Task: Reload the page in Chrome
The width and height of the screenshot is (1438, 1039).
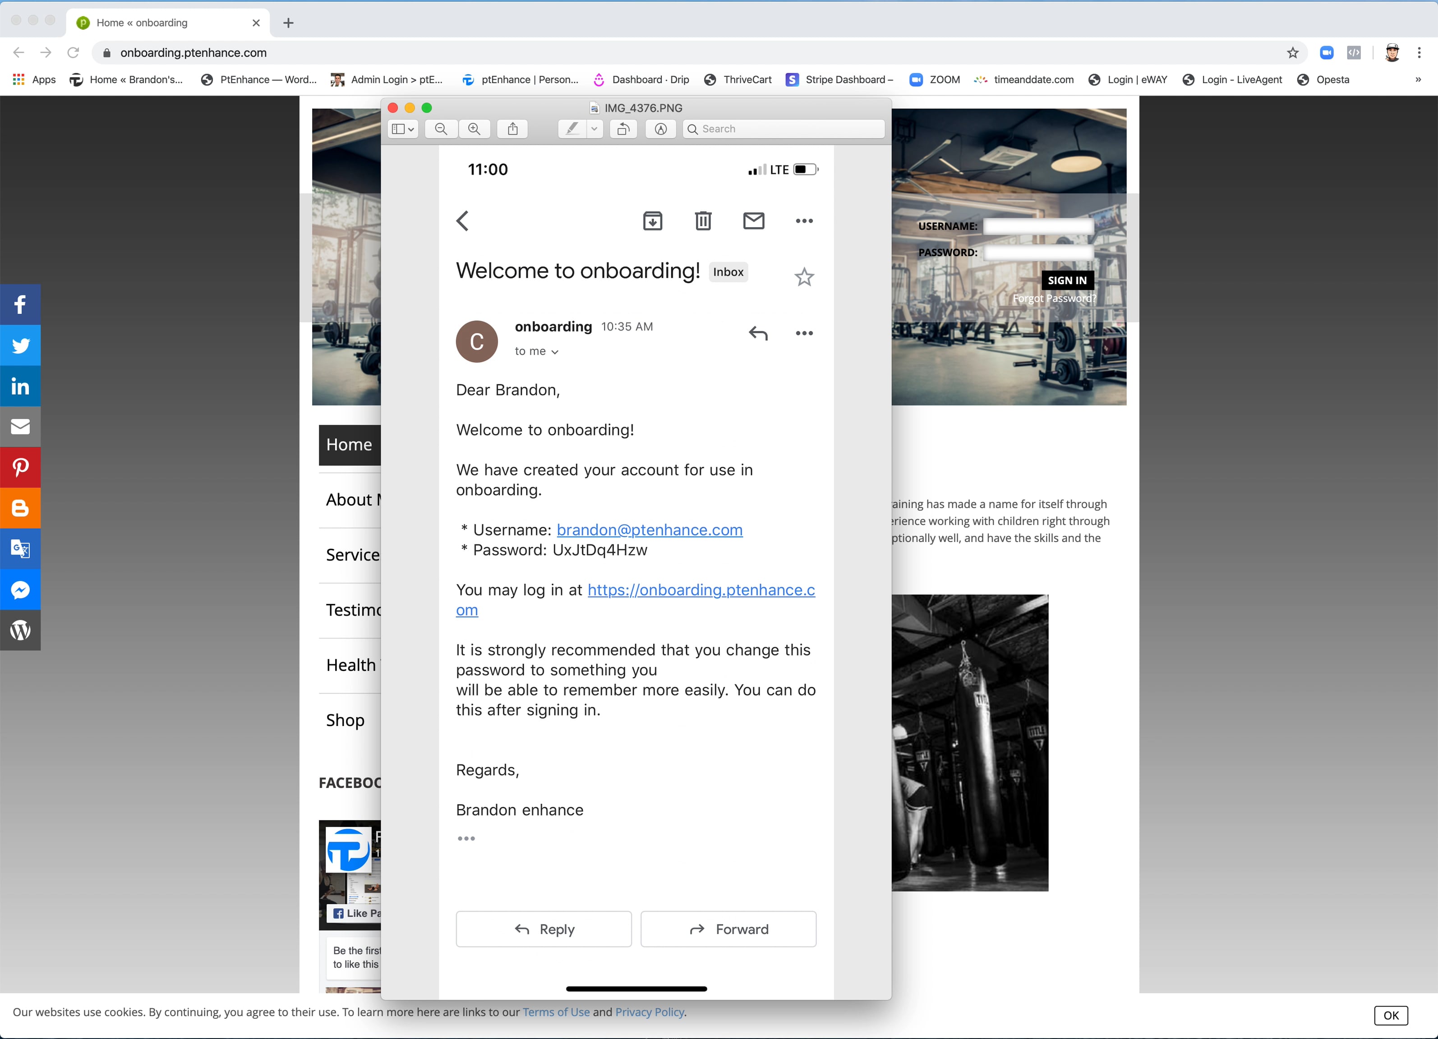Action: click(73, 53)
